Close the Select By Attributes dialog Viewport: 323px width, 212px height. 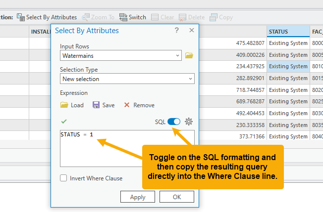192,30
